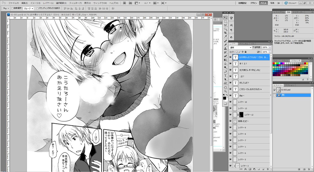Image resolution: width=314 pixels, height=172 pixels.
Task: Open CS Live button
Action: click(291, 3)
